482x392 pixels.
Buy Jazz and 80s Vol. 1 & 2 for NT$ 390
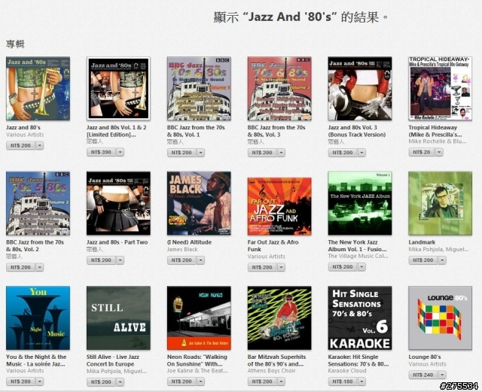(101, 152)
